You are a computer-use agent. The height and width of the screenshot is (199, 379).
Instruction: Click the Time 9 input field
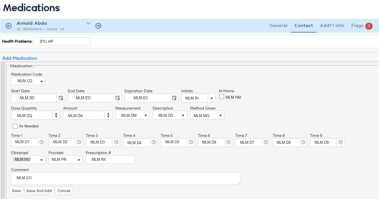coord(323,142)
